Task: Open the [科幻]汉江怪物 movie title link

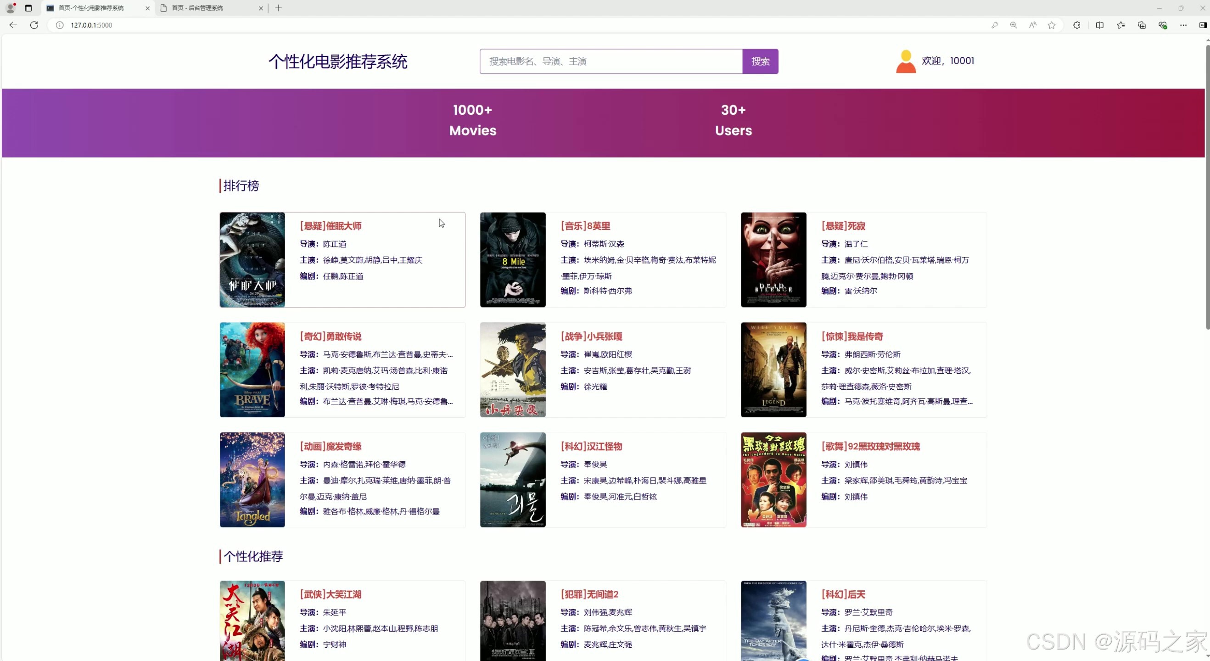Action: (591, 446)
